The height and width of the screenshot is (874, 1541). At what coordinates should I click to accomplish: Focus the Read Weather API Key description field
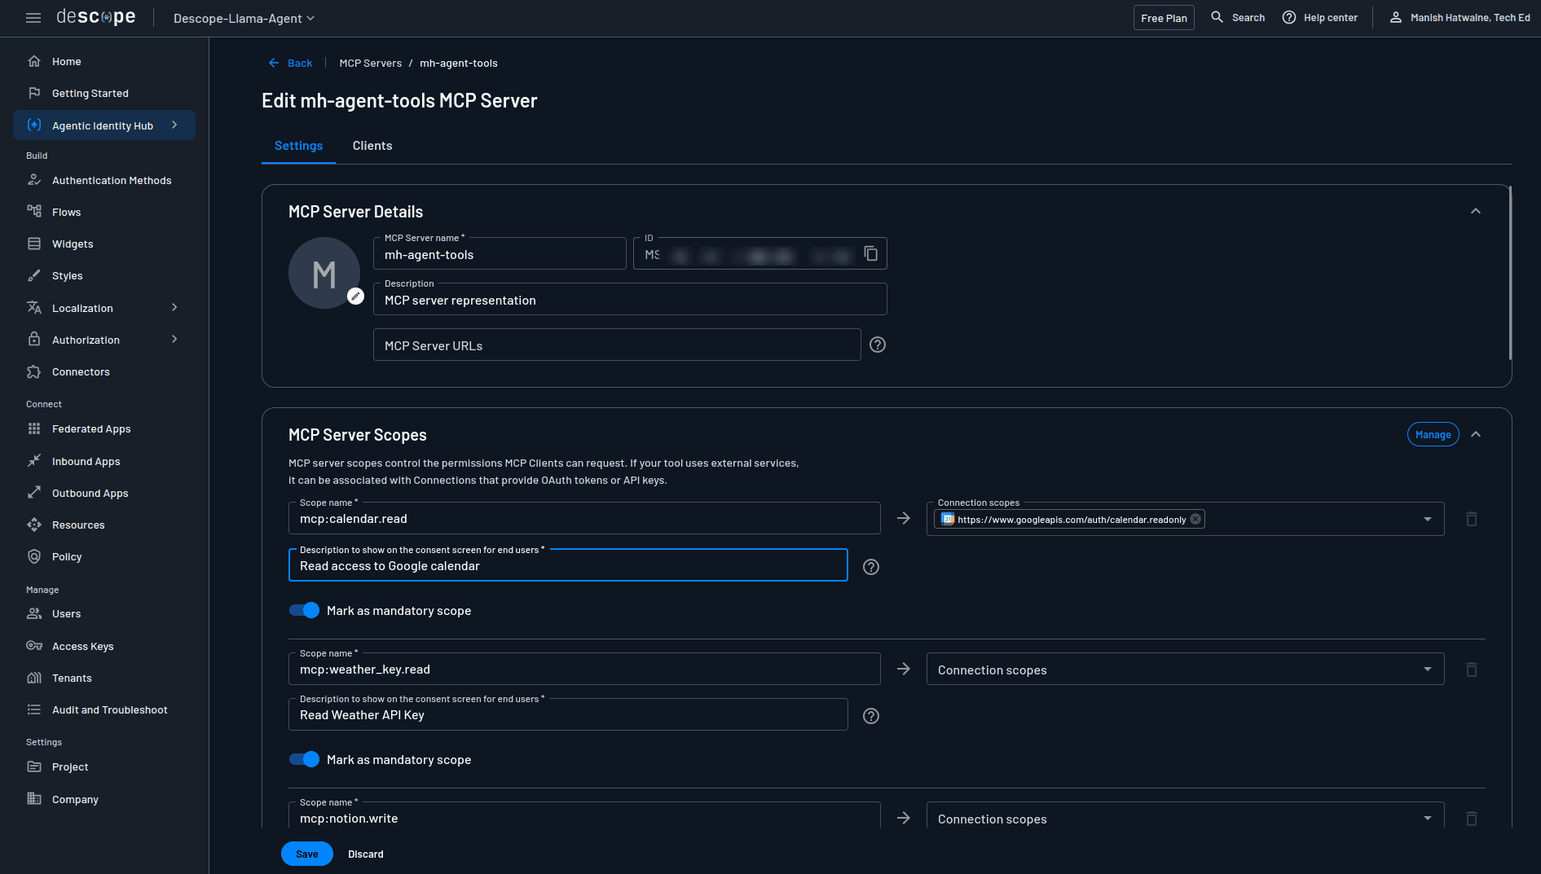click(568, 714)
